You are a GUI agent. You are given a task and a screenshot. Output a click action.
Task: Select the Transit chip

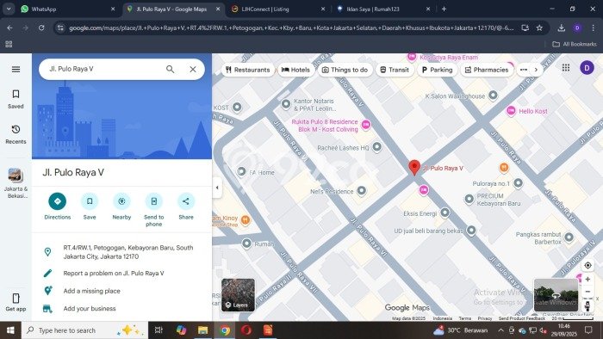(x=395, y=70)
